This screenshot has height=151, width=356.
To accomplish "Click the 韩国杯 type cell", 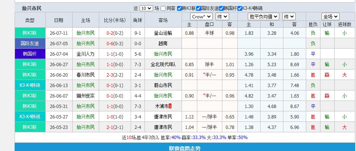I will 30,54.
